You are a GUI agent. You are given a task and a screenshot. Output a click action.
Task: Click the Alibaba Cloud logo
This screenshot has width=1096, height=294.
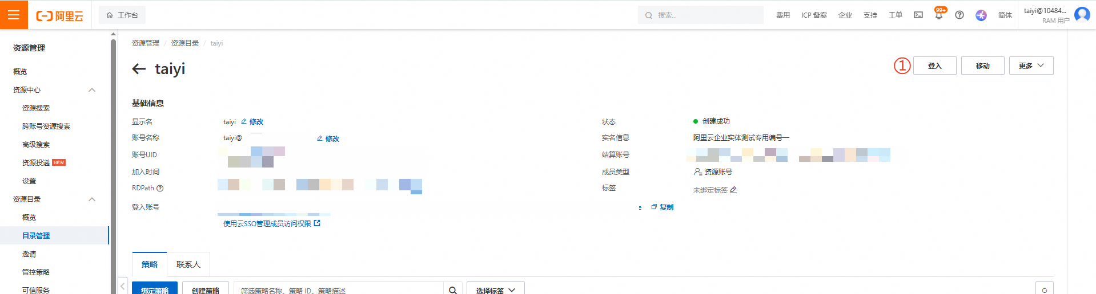pos(60,16)
